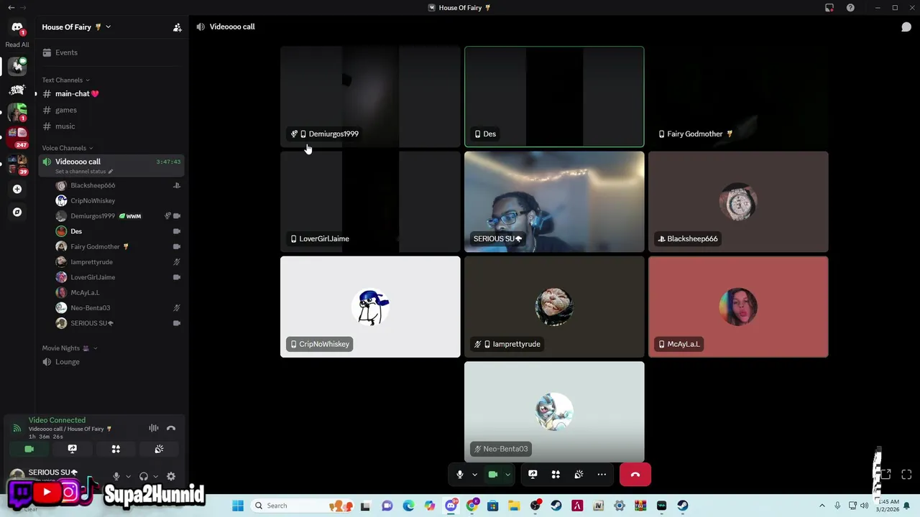This screenshot has height=517, width=920.
Task: Disconnect with the red hang-up button
Action: tap(635, 475)
